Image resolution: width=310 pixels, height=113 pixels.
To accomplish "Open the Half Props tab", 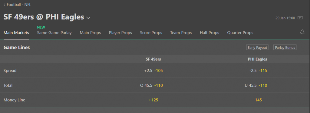I will 209,33.
